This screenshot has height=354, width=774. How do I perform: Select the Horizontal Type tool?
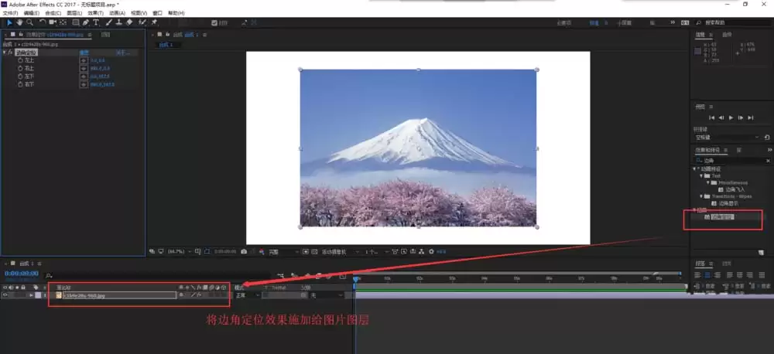pyautogui.click(x=96, y=22)
